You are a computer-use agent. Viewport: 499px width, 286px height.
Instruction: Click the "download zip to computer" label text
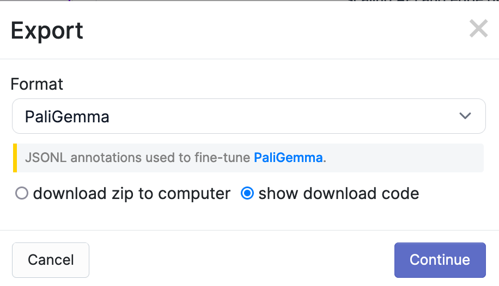point(132,194)
